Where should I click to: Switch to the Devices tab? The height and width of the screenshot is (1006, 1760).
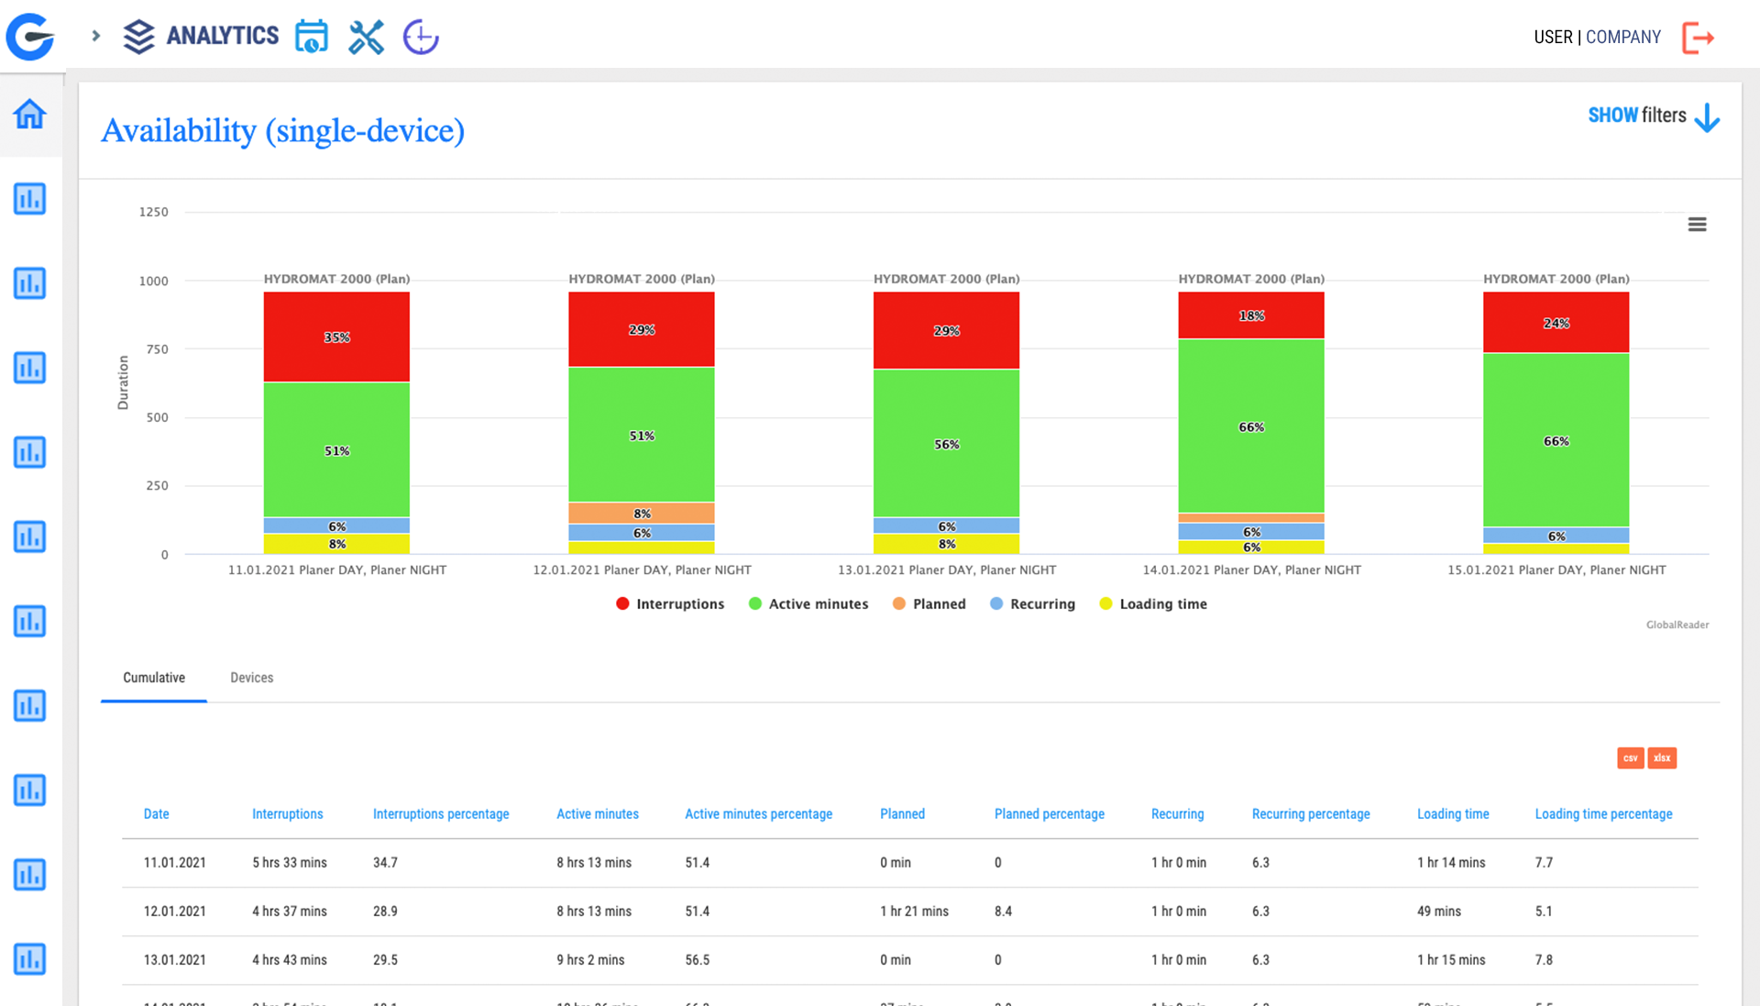pyautogui.click(x=251, y=677)
